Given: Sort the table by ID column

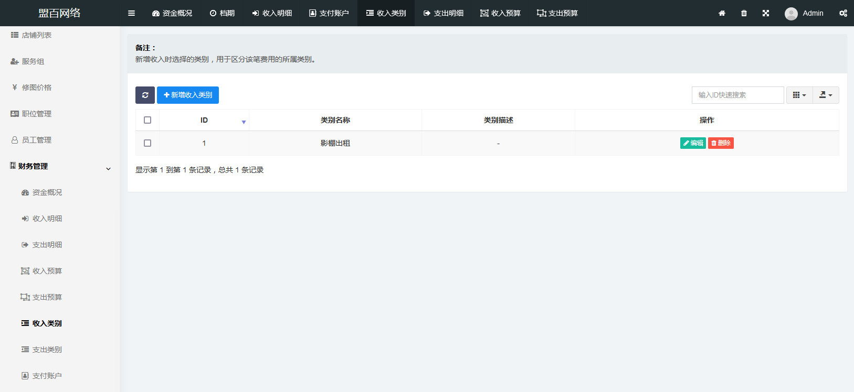Looking at the screenshot, I should coord(204,120).
